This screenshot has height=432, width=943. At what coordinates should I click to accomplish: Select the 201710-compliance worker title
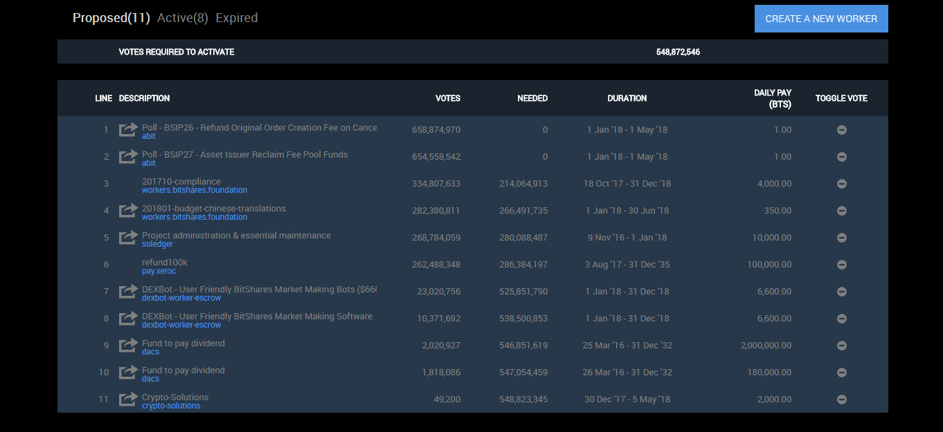(181, 182)
